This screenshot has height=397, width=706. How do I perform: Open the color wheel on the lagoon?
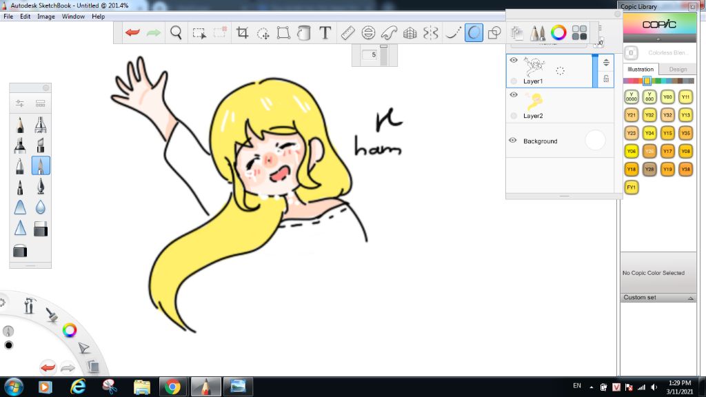point(70,330)
